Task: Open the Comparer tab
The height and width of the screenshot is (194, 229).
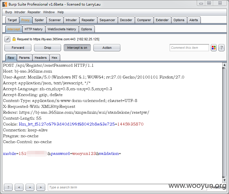Action: coord(144,20)
